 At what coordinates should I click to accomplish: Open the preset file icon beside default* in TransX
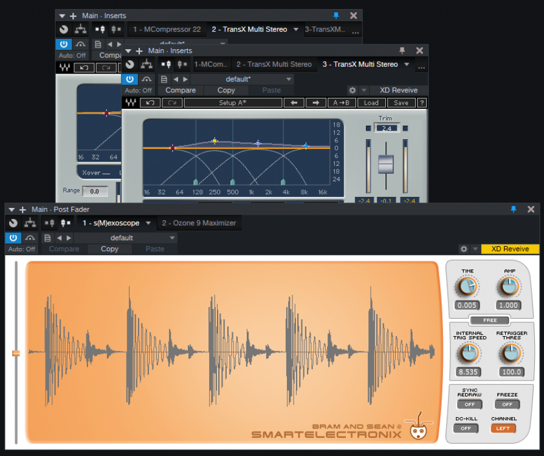coord(164,79)
